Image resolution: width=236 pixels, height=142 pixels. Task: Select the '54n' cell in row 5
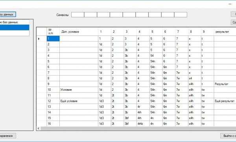156,61
